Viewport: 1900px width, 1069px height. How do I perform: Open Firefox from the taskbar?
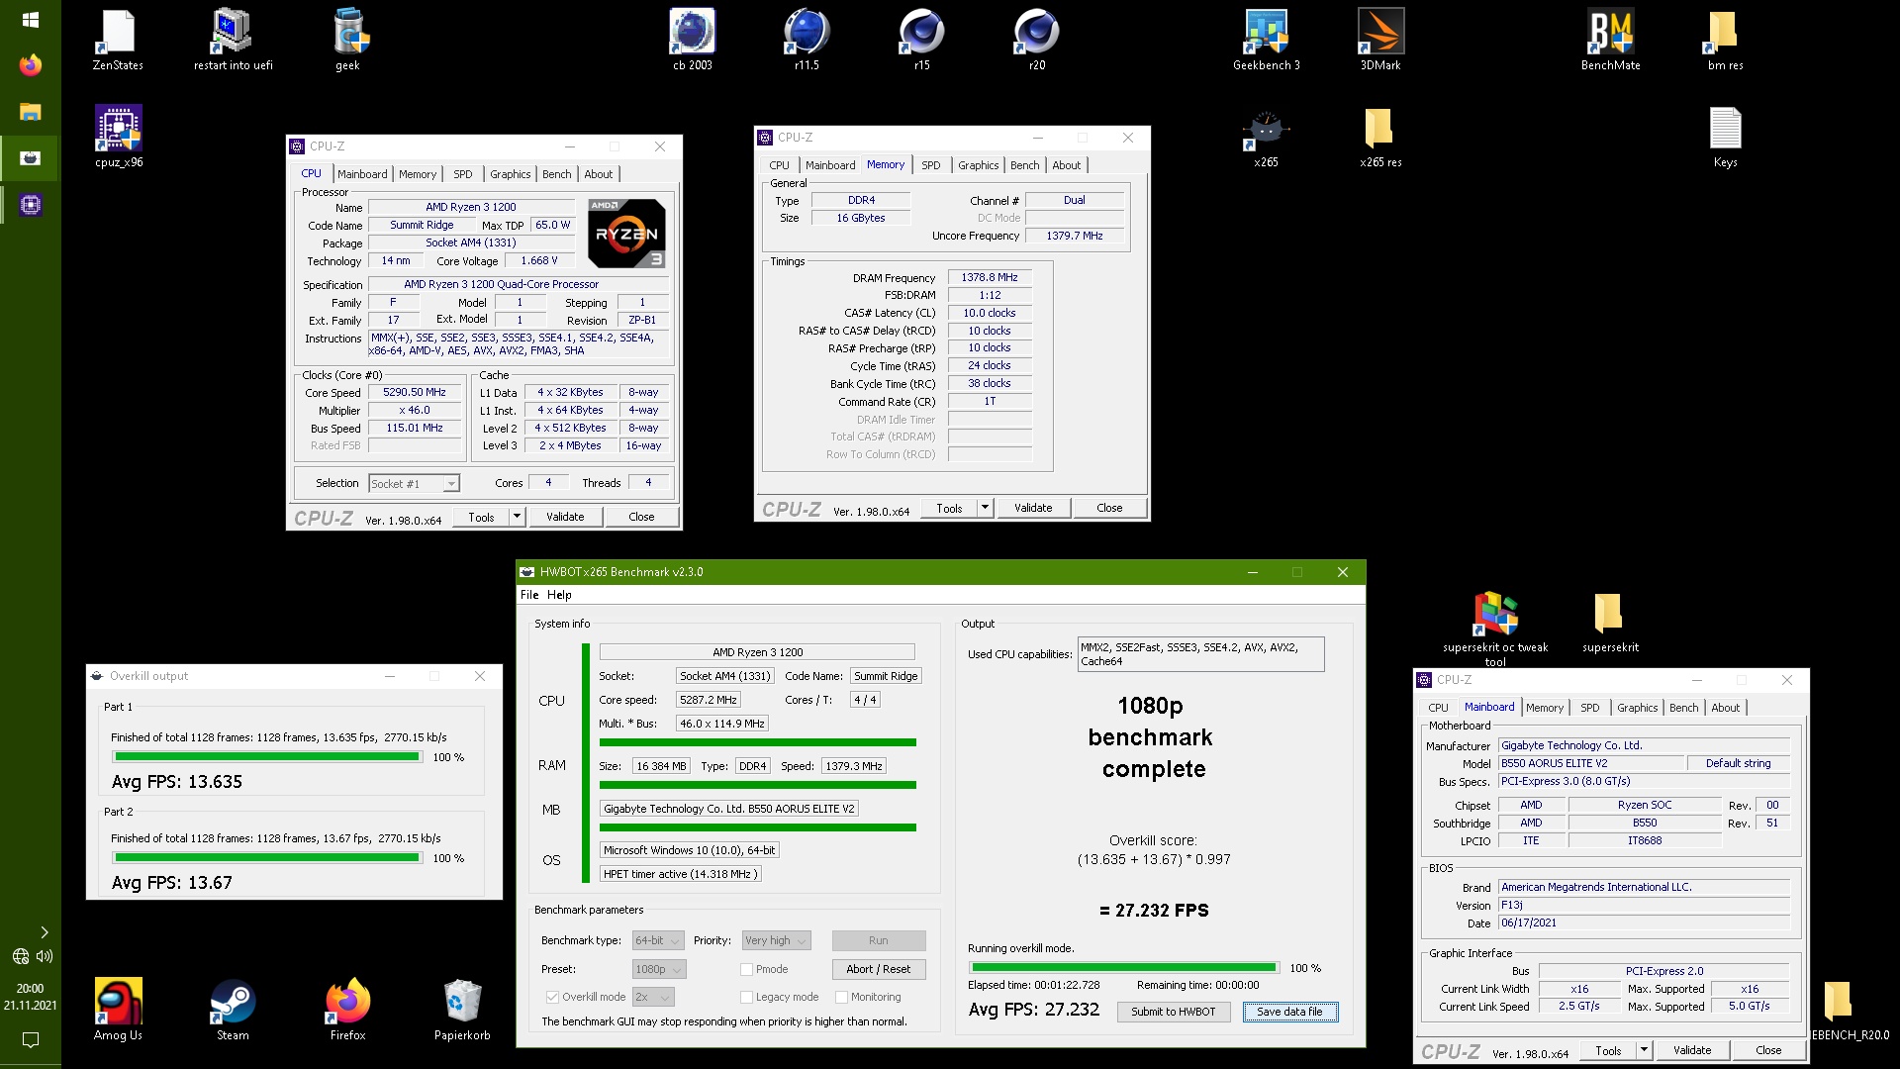[x=30, y=65]
